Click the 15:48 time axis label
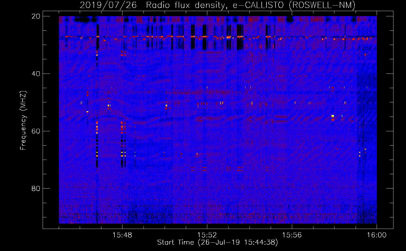Image resolution: width=406 pixels, height=251 pixels. pos(122,235)
